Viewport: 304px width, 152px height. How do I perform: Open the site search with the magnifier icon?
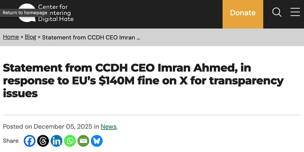277,12
